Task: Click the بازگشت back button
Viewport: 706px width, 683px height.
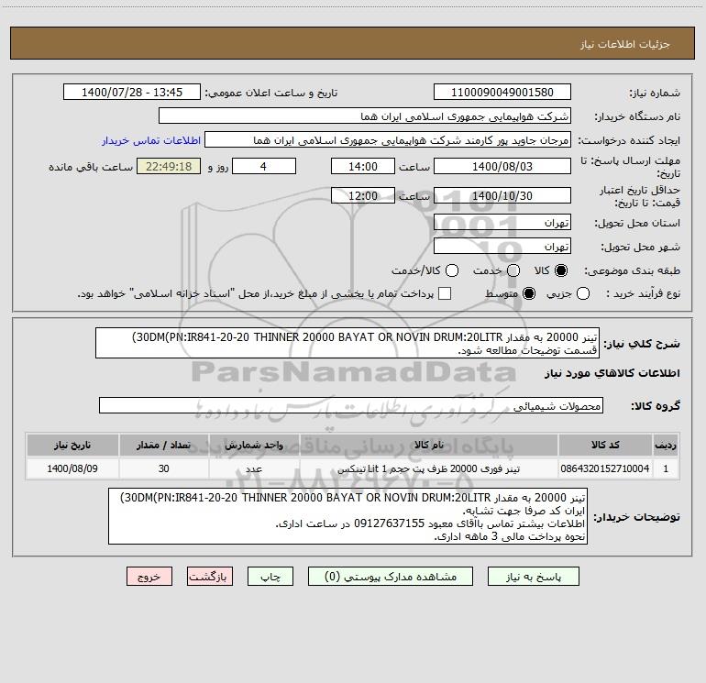Action: 210,577
